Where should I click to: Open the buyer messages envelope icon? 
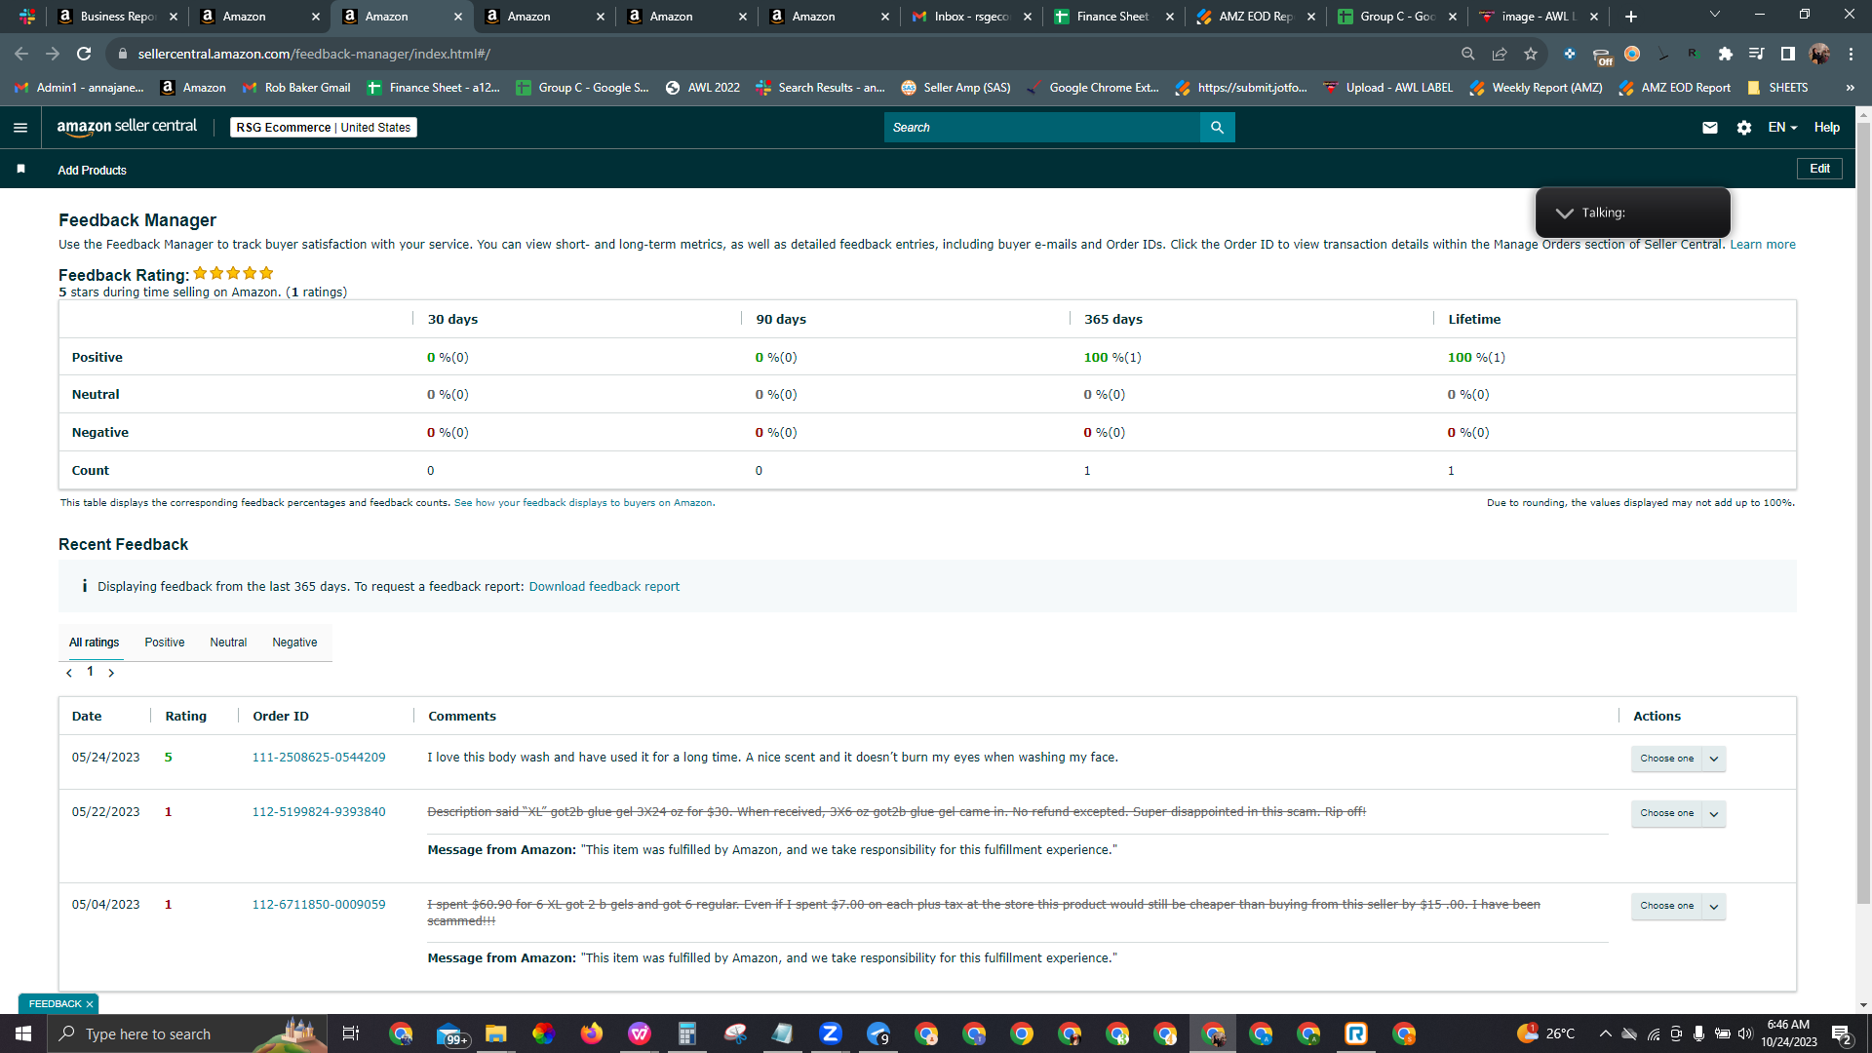click(x=1710, y=128)
